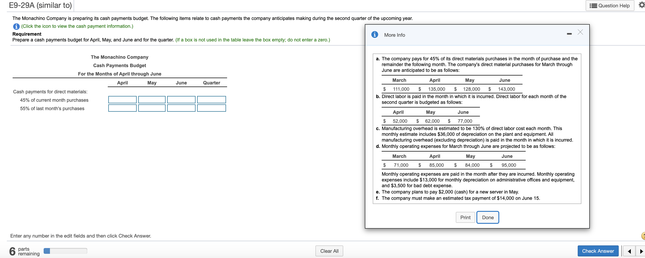
Task: Click the April box for 55% last month's purchases
Action: coord(122,108)
